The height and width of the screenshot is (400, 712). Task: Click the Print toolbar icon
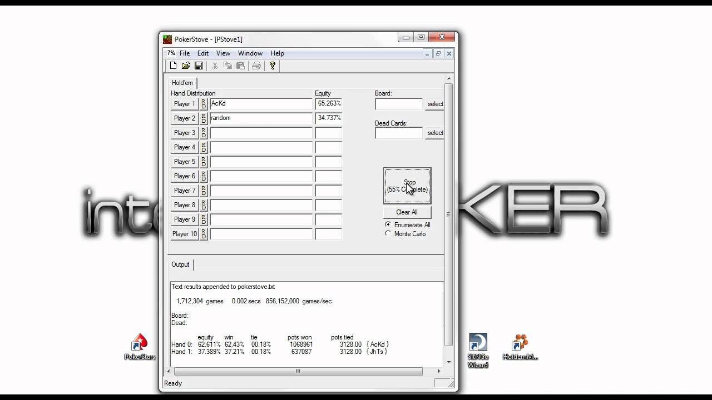(256, 66)
